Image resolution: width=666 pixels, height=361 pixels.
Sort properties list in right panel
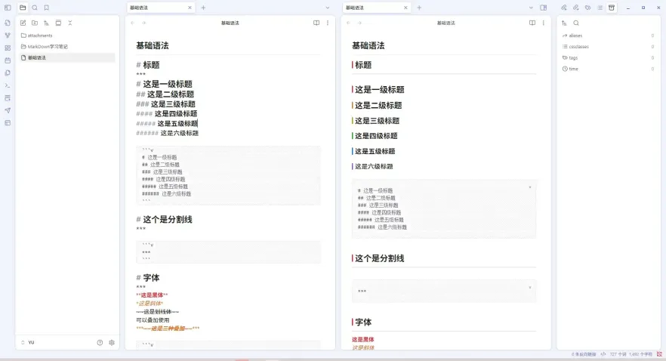coord(564,23)
